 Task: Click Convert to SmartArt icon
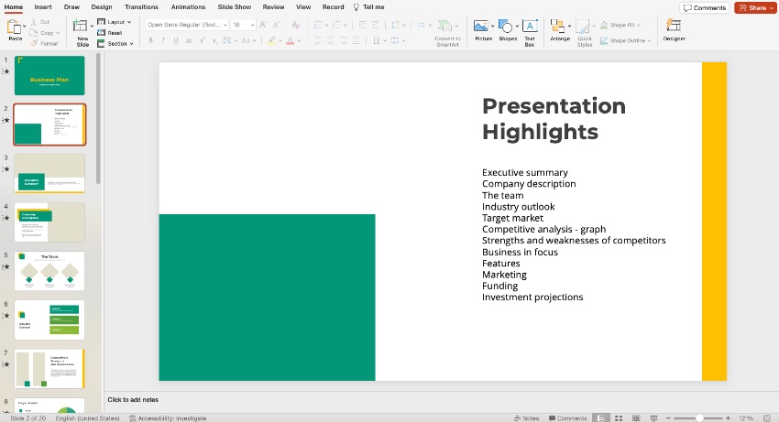coord(444,26)
